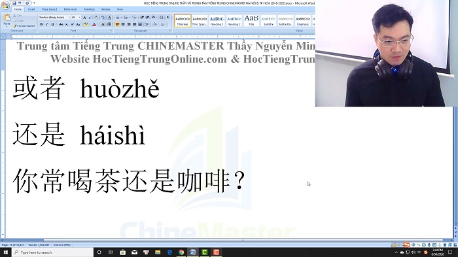Toggle Italic formatting
The width and height of the screenshot is (458, 257).
tap(46, 24)
